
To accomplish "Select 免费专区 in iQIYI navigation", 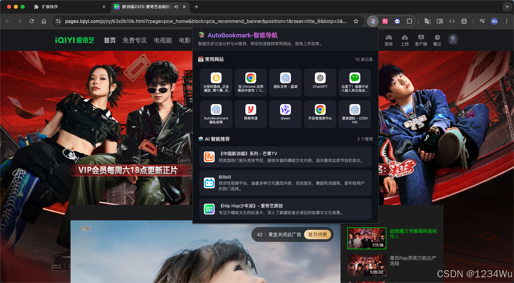I will (135, 40).
